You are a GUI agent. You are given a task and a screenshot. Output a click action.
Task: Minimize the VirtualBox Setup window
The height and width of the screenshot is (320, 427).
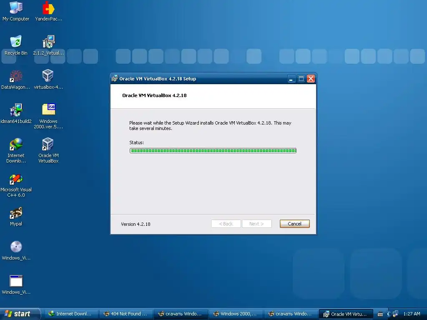pyautogui.click(x=291, y=79)
